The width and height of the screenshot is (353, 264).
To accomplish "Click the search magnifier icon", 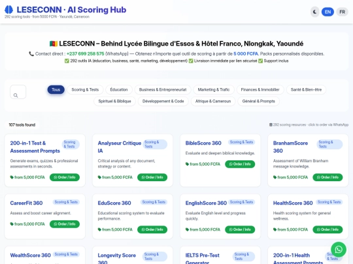I will click(16, 95).
